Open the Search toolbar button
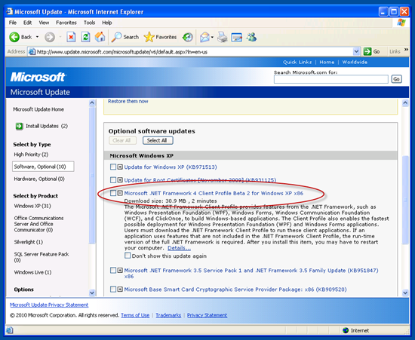The image size is (415, 340). tap(125, 37)
